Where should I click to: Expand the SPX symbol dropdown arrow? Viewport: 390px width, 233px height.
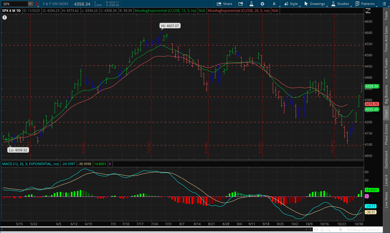[30, 4]
